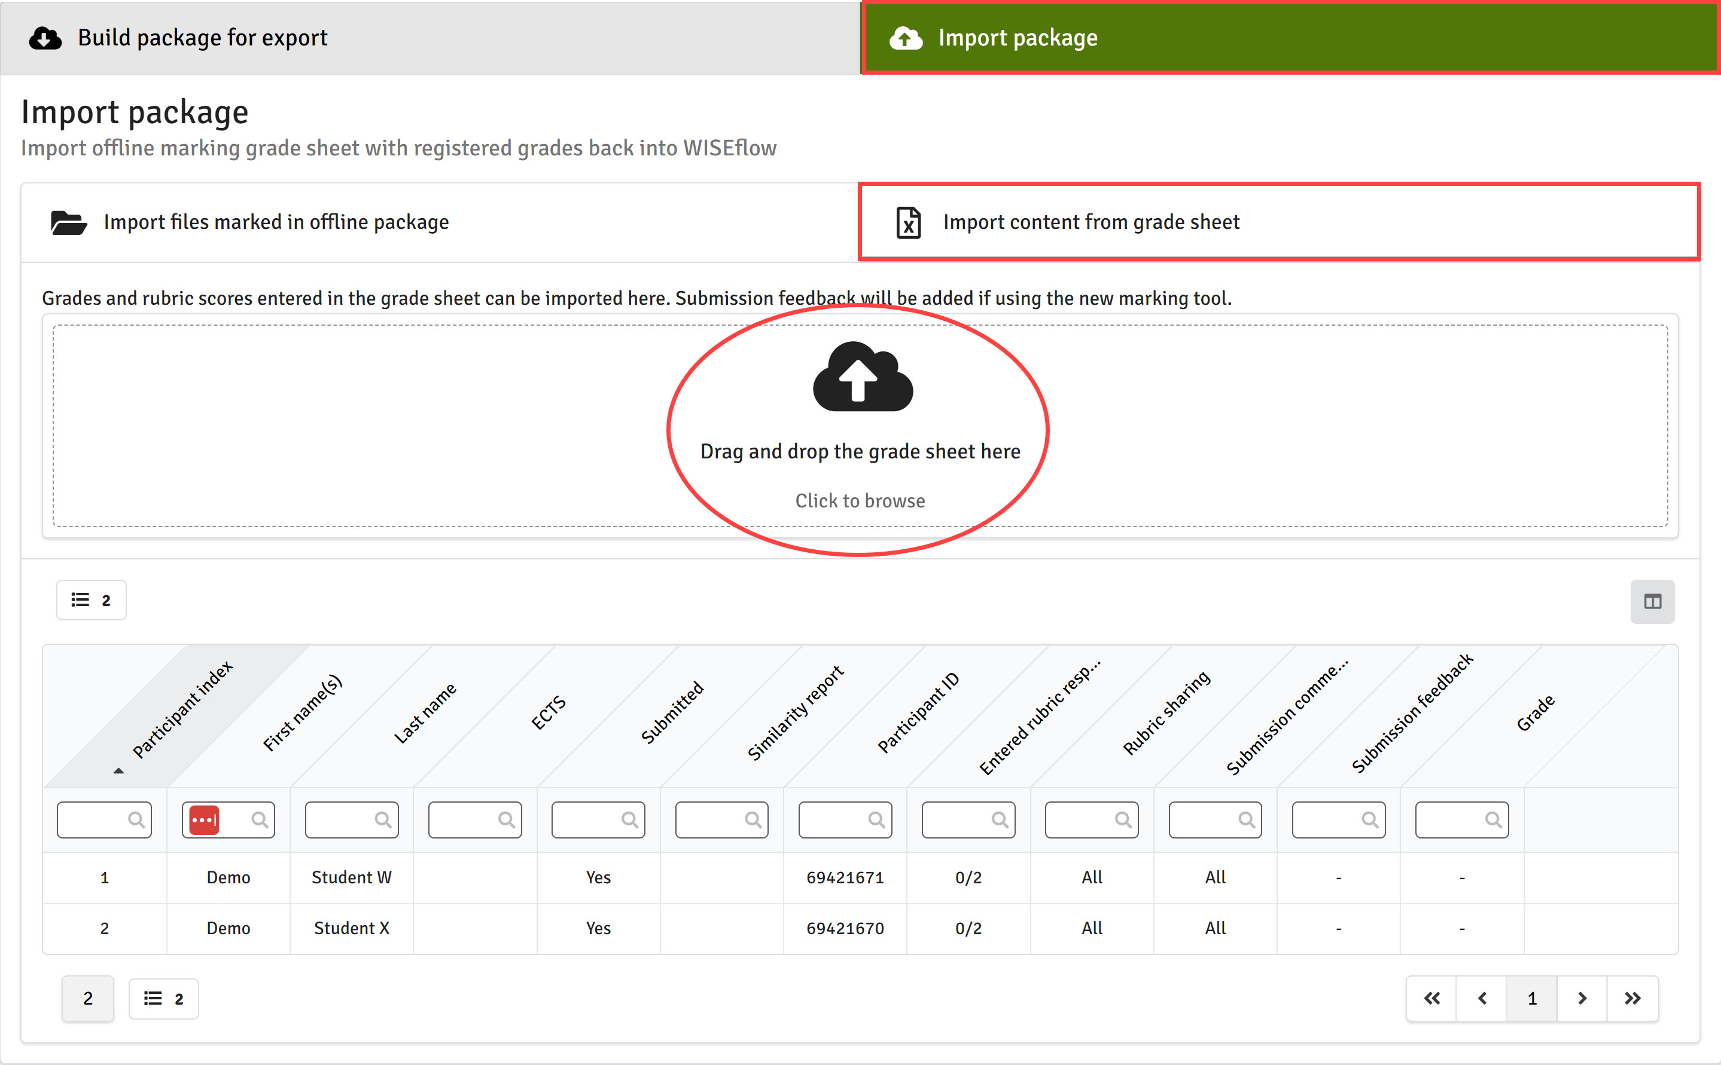Focus Submission comments filter field

tap(1216, 820)
